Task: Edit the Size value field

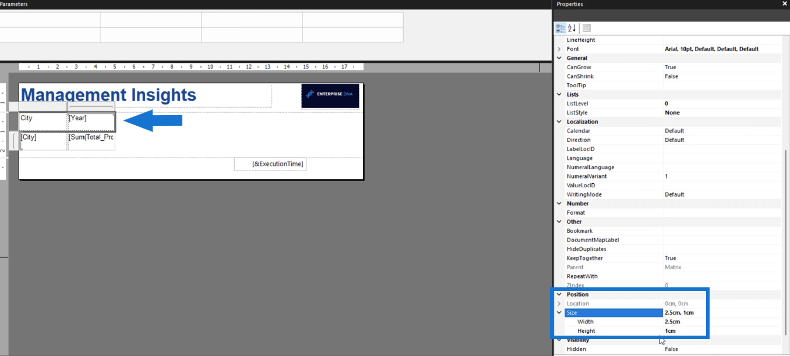Action: point(722,313)
